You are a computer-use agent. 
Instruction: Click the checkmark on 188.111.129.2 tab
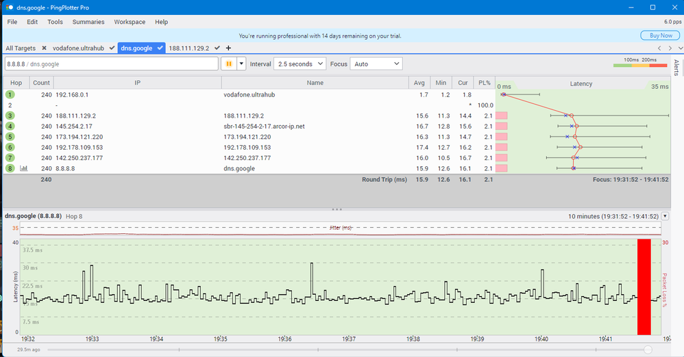point(217,48)
